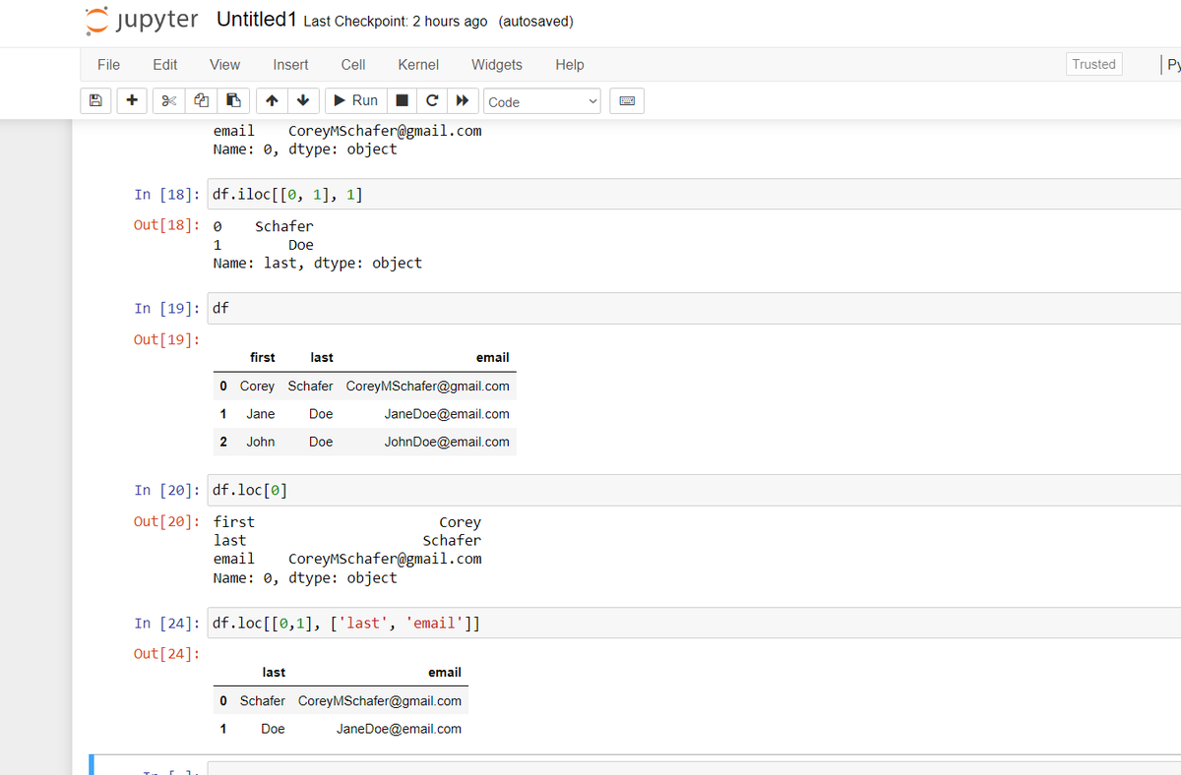Select the 'Corey' cell in Out[19] table
Screen dimensions: 1181x775
point(257,386)
